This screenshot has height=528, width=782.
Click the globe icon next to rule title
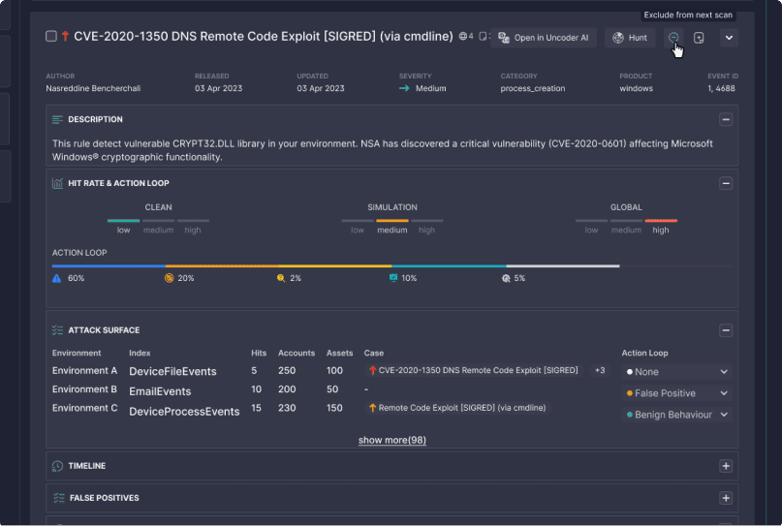click(463, 37)
